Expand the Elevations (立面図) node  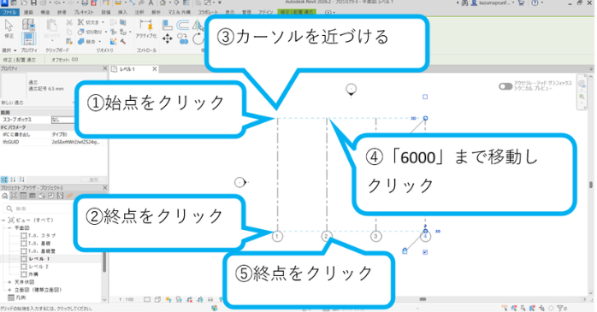(x=9, y=290)
